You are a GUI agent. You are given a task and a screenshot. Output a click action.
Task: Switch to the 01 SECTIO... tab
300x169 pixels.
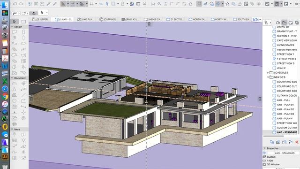[x=175, y=19]
